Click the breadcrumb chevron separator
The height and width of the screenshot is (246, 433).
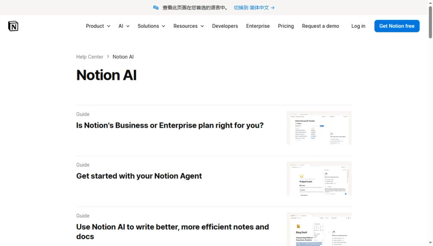108,57
